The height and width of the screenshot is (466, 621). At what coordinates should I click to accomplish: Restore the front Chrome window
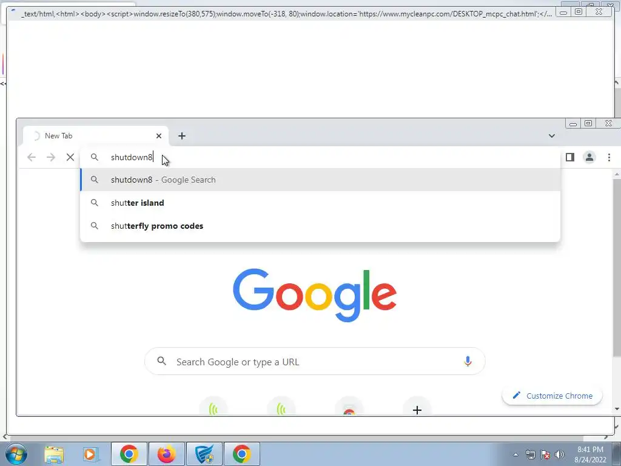coord(588,123)
